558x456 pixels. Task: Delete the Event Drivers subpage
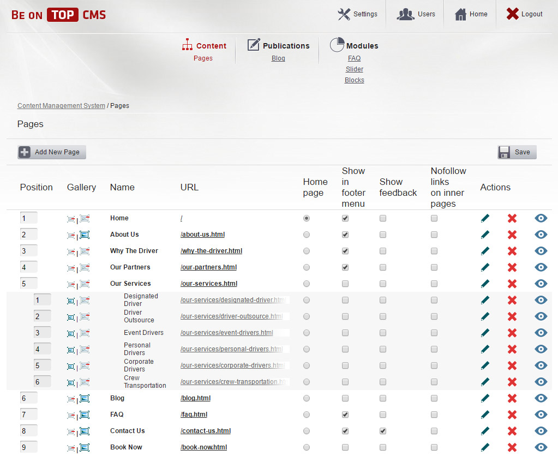512,333
